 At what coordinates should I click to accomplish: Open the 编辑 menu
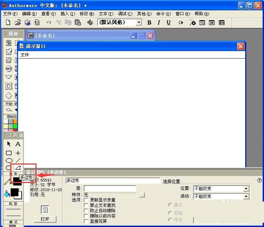[29, 14]
